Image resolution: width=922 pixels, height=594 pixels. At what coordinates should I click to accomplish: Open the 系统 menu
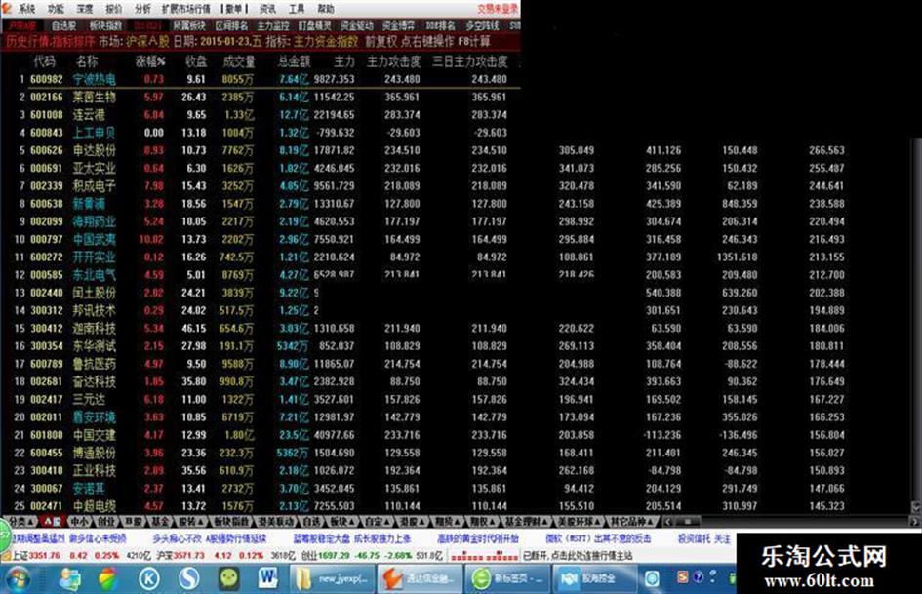(x=26, y=8)
